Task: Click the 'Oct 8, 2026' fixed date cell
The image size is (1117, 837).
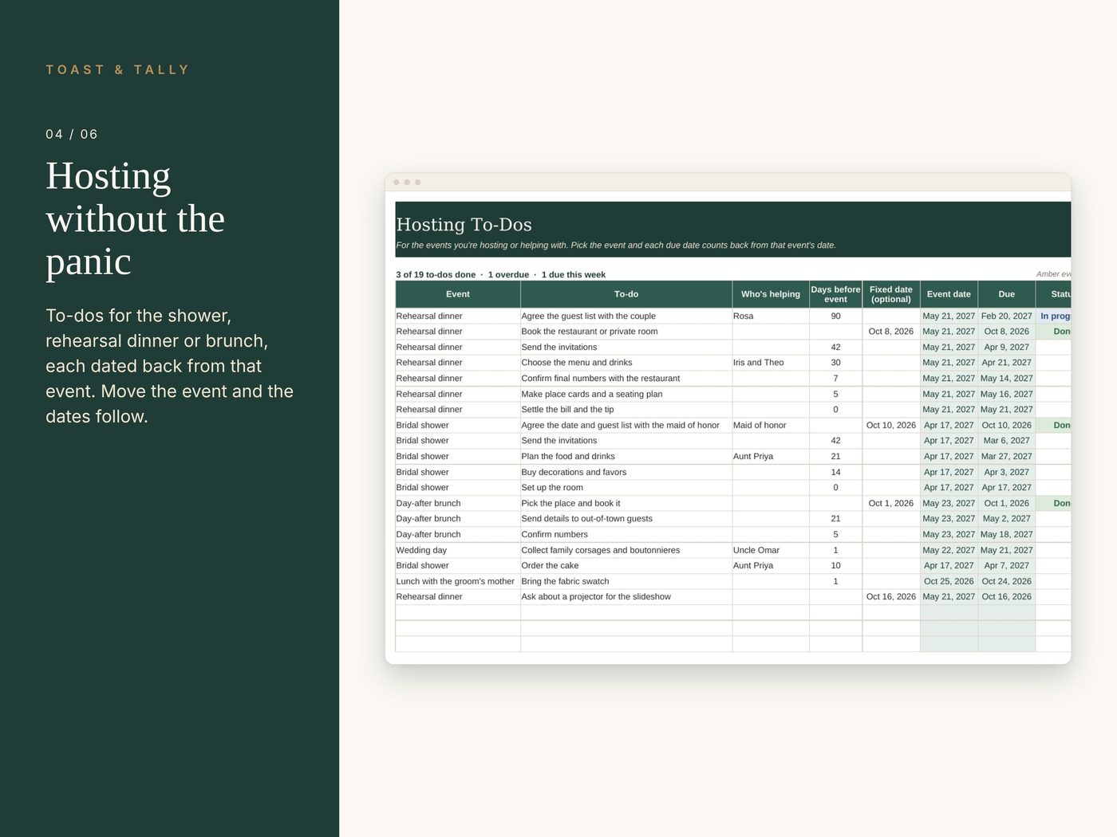Action: point(891,332)
